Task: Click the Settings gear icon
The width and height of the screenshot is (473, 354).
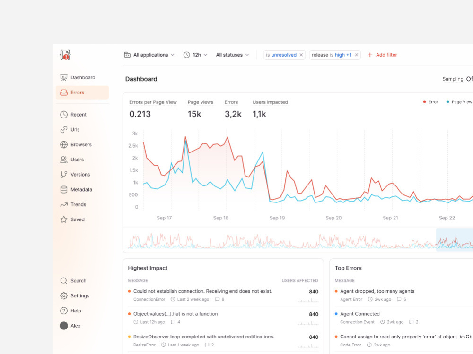Action: coord(64,295)
